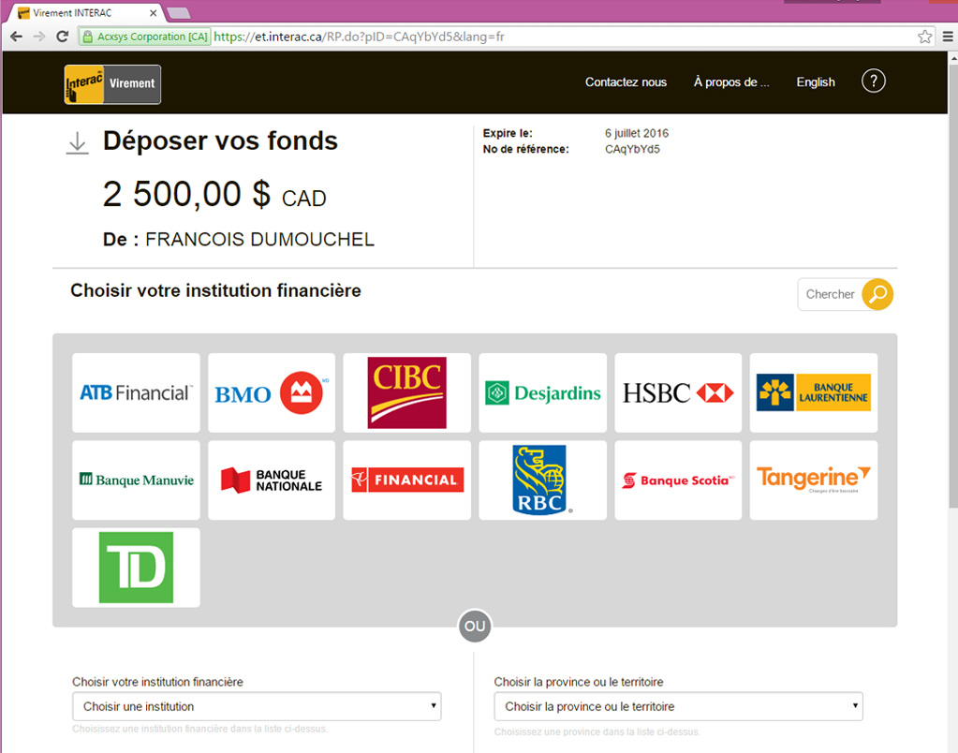
Task: Choose the ATB Financial tile
Action: coord(136,392)
